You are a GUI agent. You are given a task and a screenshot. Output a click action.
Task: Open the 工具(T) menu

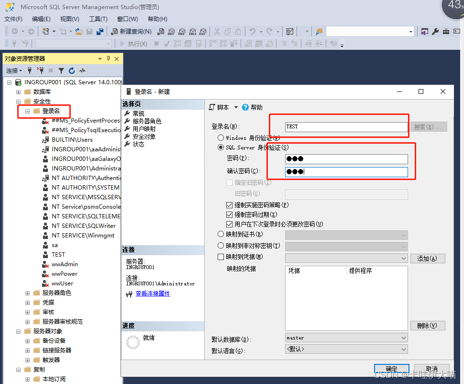[98, 19]
